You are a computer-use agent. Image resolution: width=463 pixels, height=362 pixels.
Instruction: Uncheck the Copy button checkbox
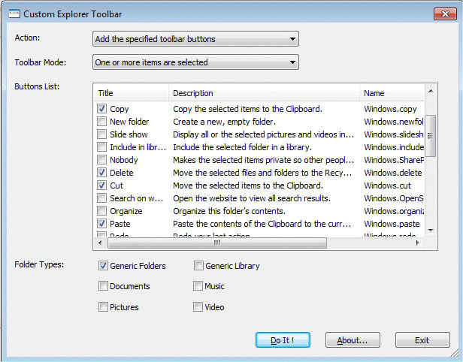coord(102,109)
